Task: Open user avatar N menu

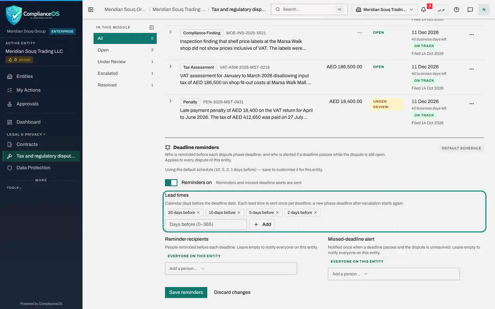Action: (484, 10)
